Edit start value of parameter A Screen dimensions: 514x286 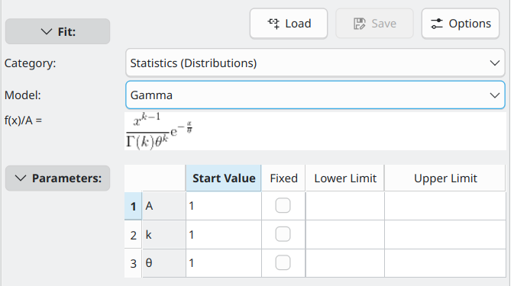tap(224, 206)
